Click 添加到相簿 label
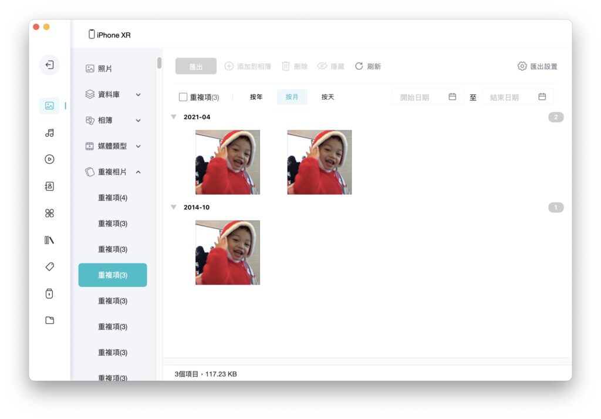Image resolution: width=601 pixels, height=419 pixels. point(254,66)
